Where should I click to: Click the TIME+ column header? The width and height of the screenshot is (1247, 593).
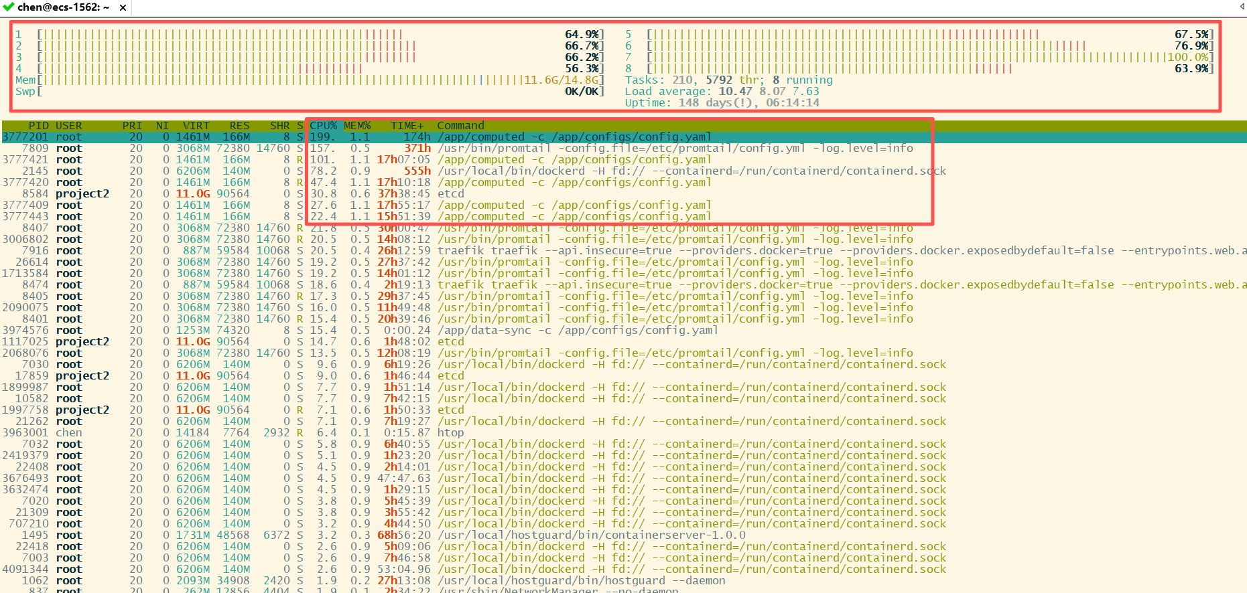(x=407, y=126)
